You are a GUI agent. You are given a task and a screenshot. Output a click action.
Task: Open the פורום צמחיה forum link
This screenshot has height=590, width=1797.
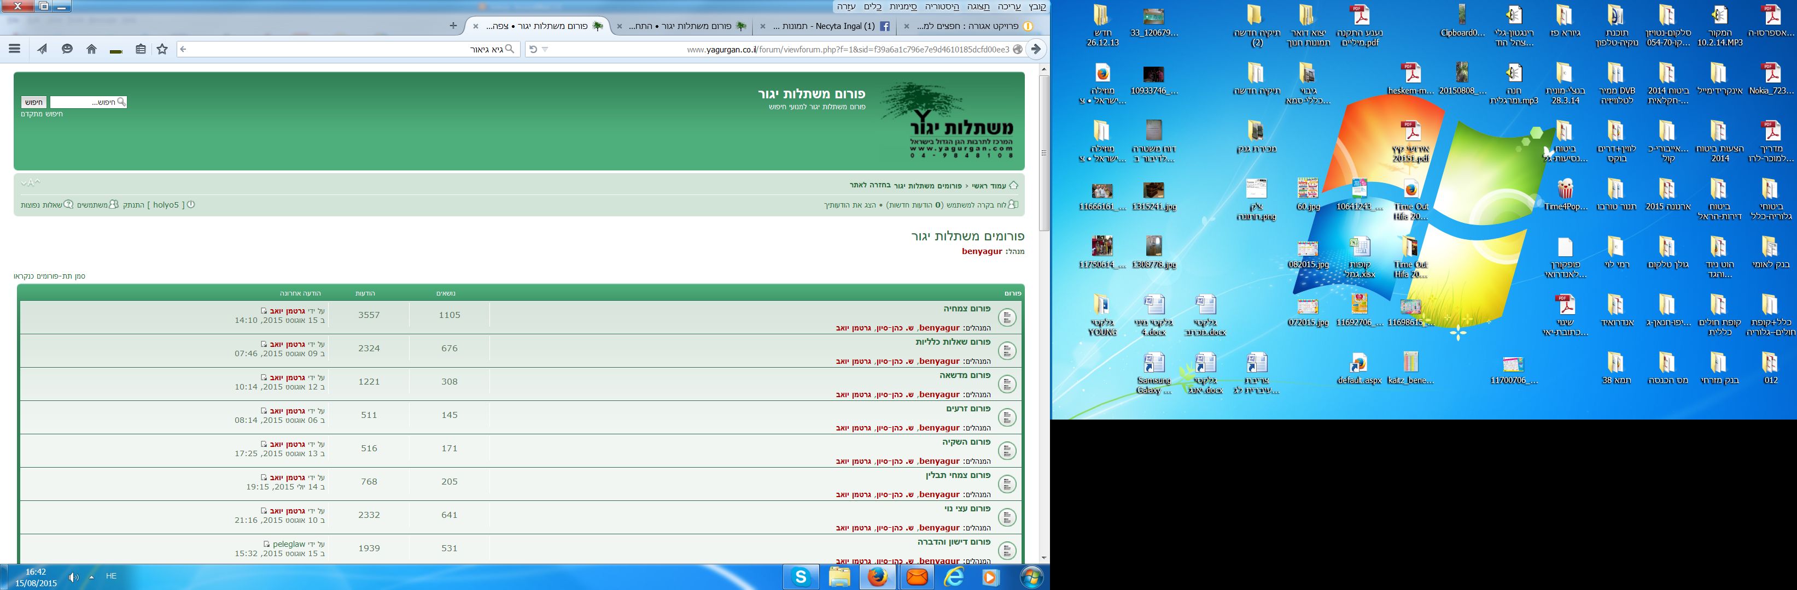967,309
